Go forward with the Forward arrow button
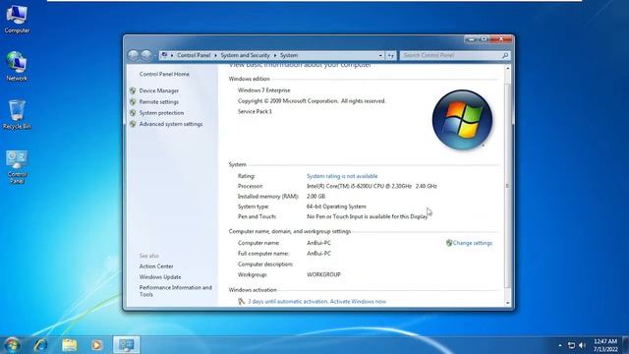 (146, 55)
